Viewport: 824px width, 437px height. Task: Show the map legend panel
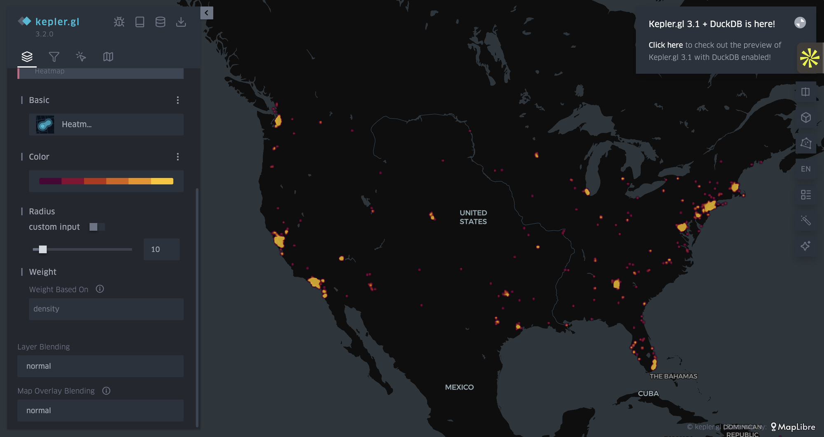click(x=805, y=195)
